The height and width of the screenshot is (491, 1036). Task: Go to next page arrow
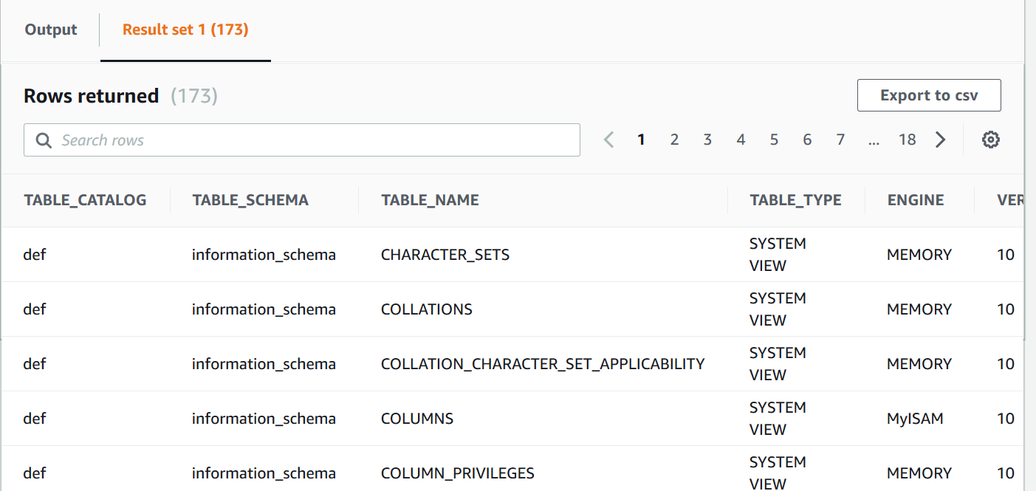pyautogui.click(x=940, y=140)
